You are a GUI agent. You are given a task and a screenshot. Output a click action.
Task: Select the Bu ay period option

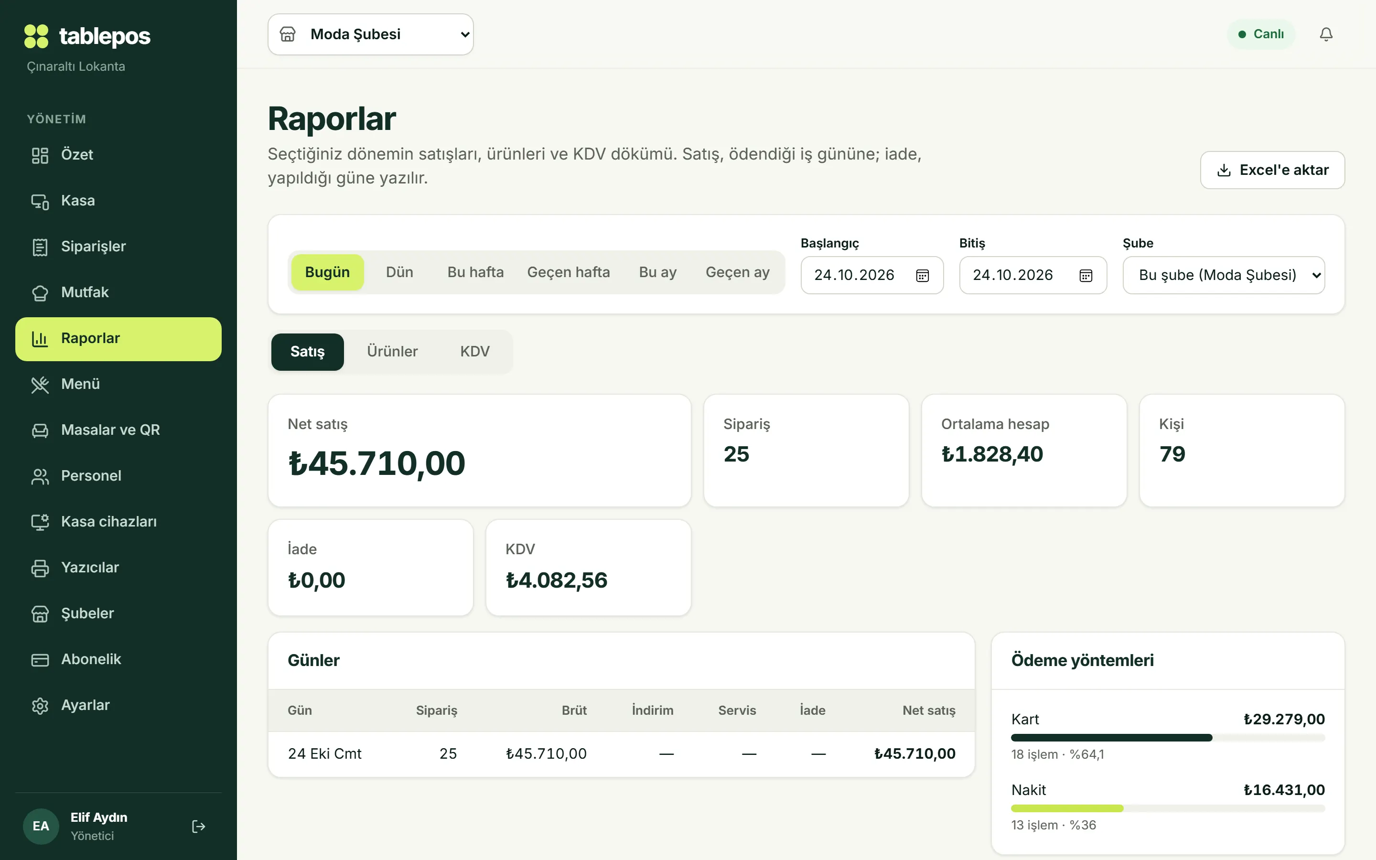point(658,272)
